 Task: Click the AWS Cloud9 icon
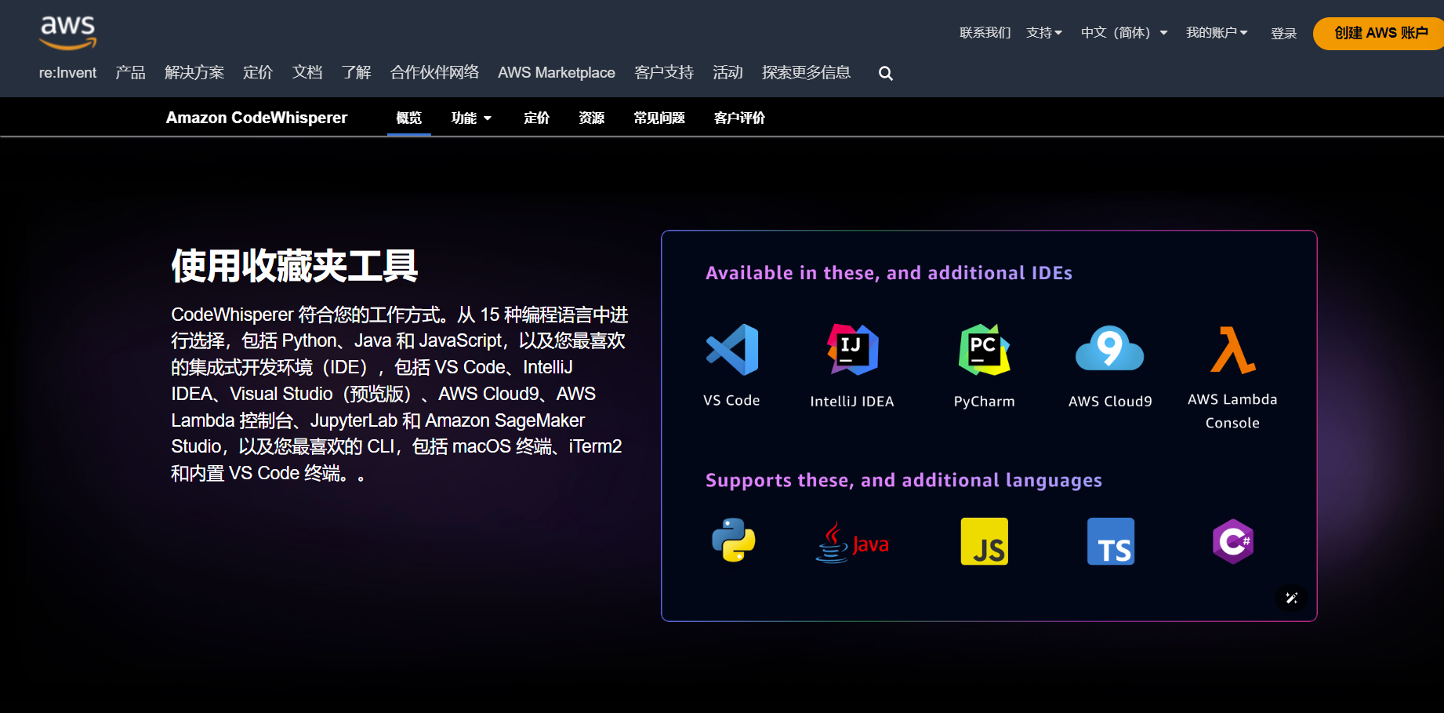point(1110,348)
